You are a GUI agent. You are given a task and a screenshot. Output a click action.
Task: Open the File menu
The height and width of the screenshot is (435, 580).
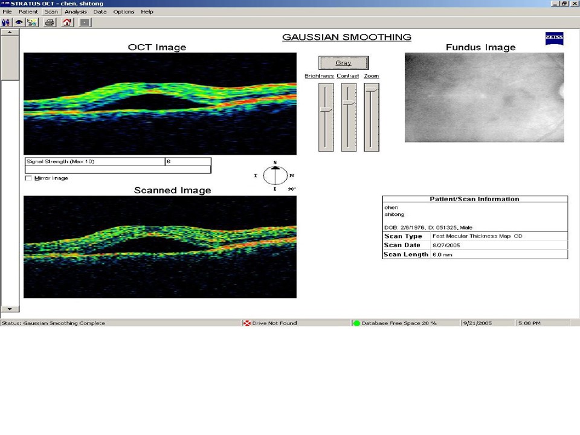coord(7,12)
